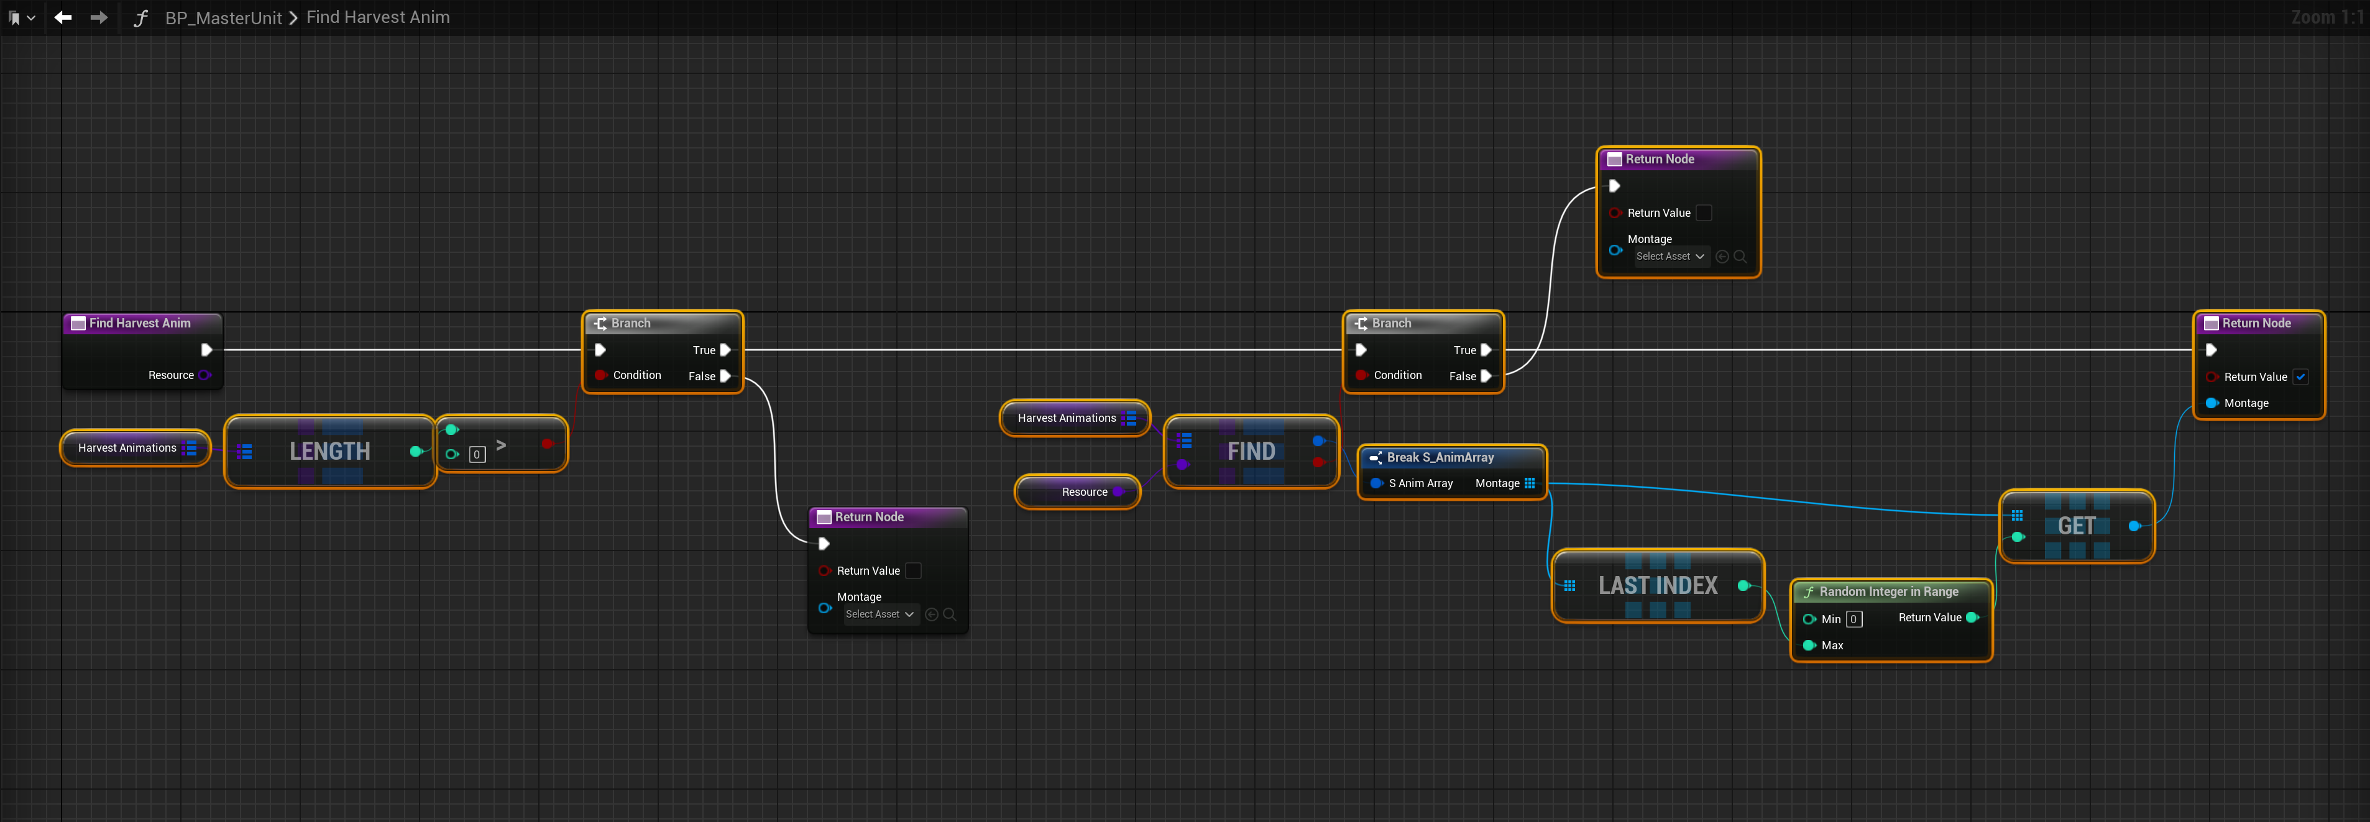This screenshot has width=2370, height=822.
Task: Click Montage array output pin on Break S_AnimArray
Action: (1530, 483)
